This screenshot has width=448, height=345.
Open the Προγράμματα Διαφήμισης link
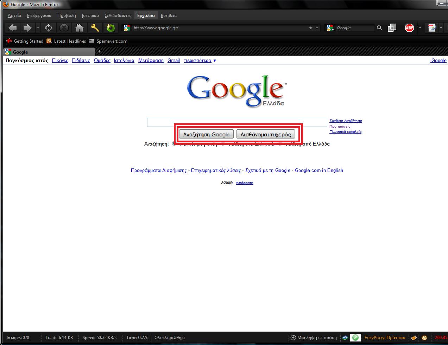click(159, 171)
